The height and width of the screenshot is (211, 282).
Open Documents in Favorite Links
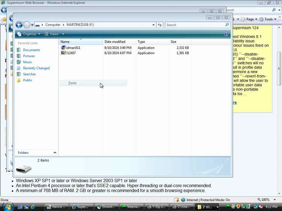[31, 50]
